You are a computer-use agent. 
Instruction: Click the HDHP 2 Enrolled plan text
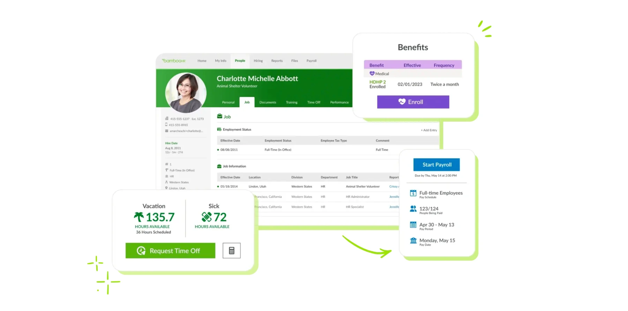point(377,85)
